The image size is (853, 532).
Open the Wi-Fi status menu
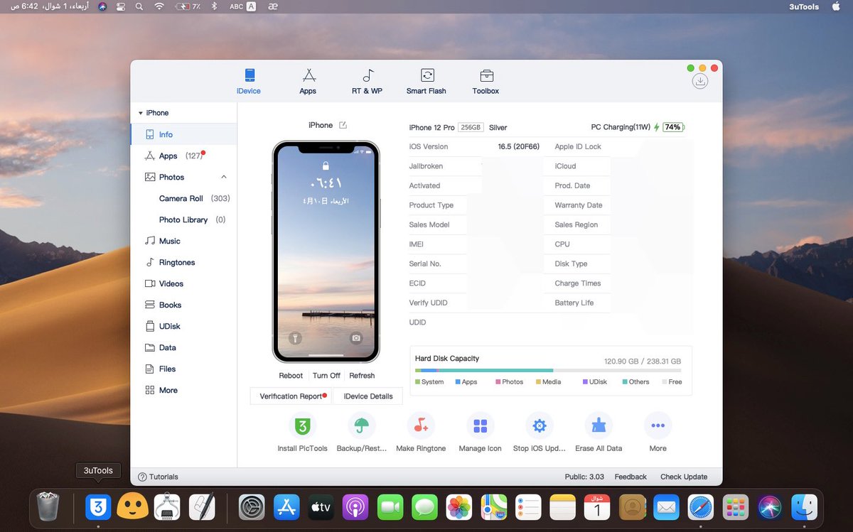(159, 6)
